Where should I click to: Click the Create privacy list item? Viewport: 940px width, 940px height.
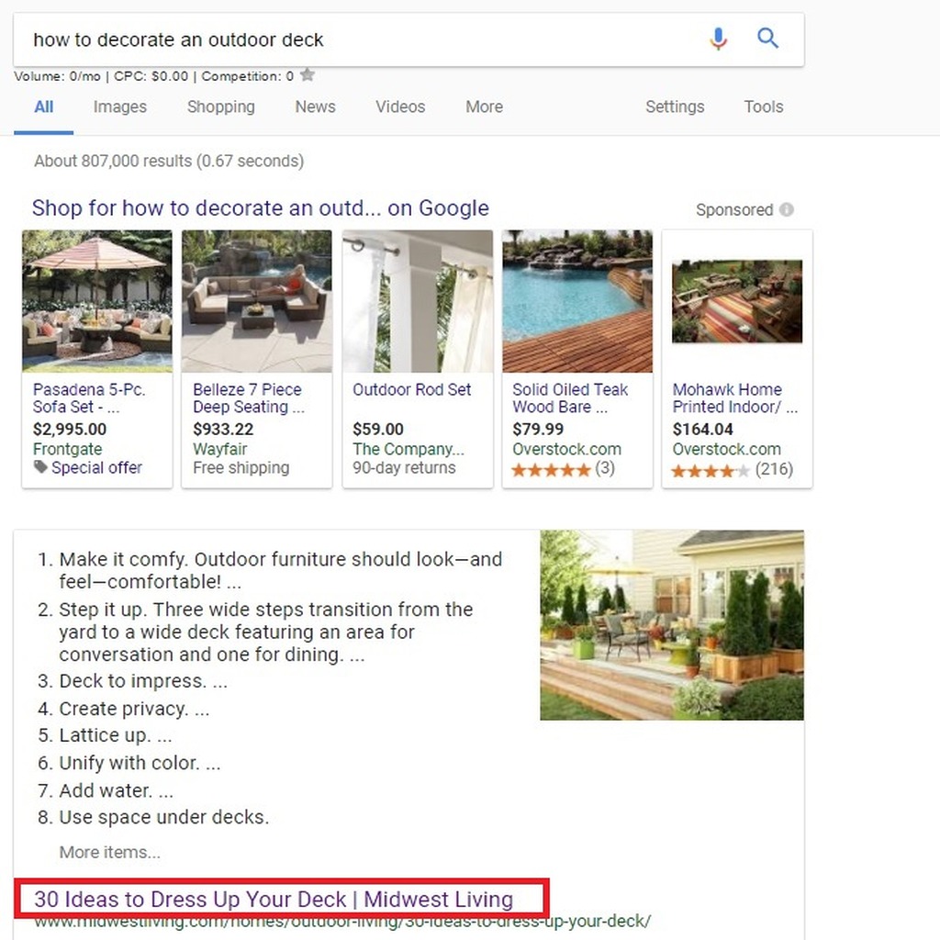124,709
